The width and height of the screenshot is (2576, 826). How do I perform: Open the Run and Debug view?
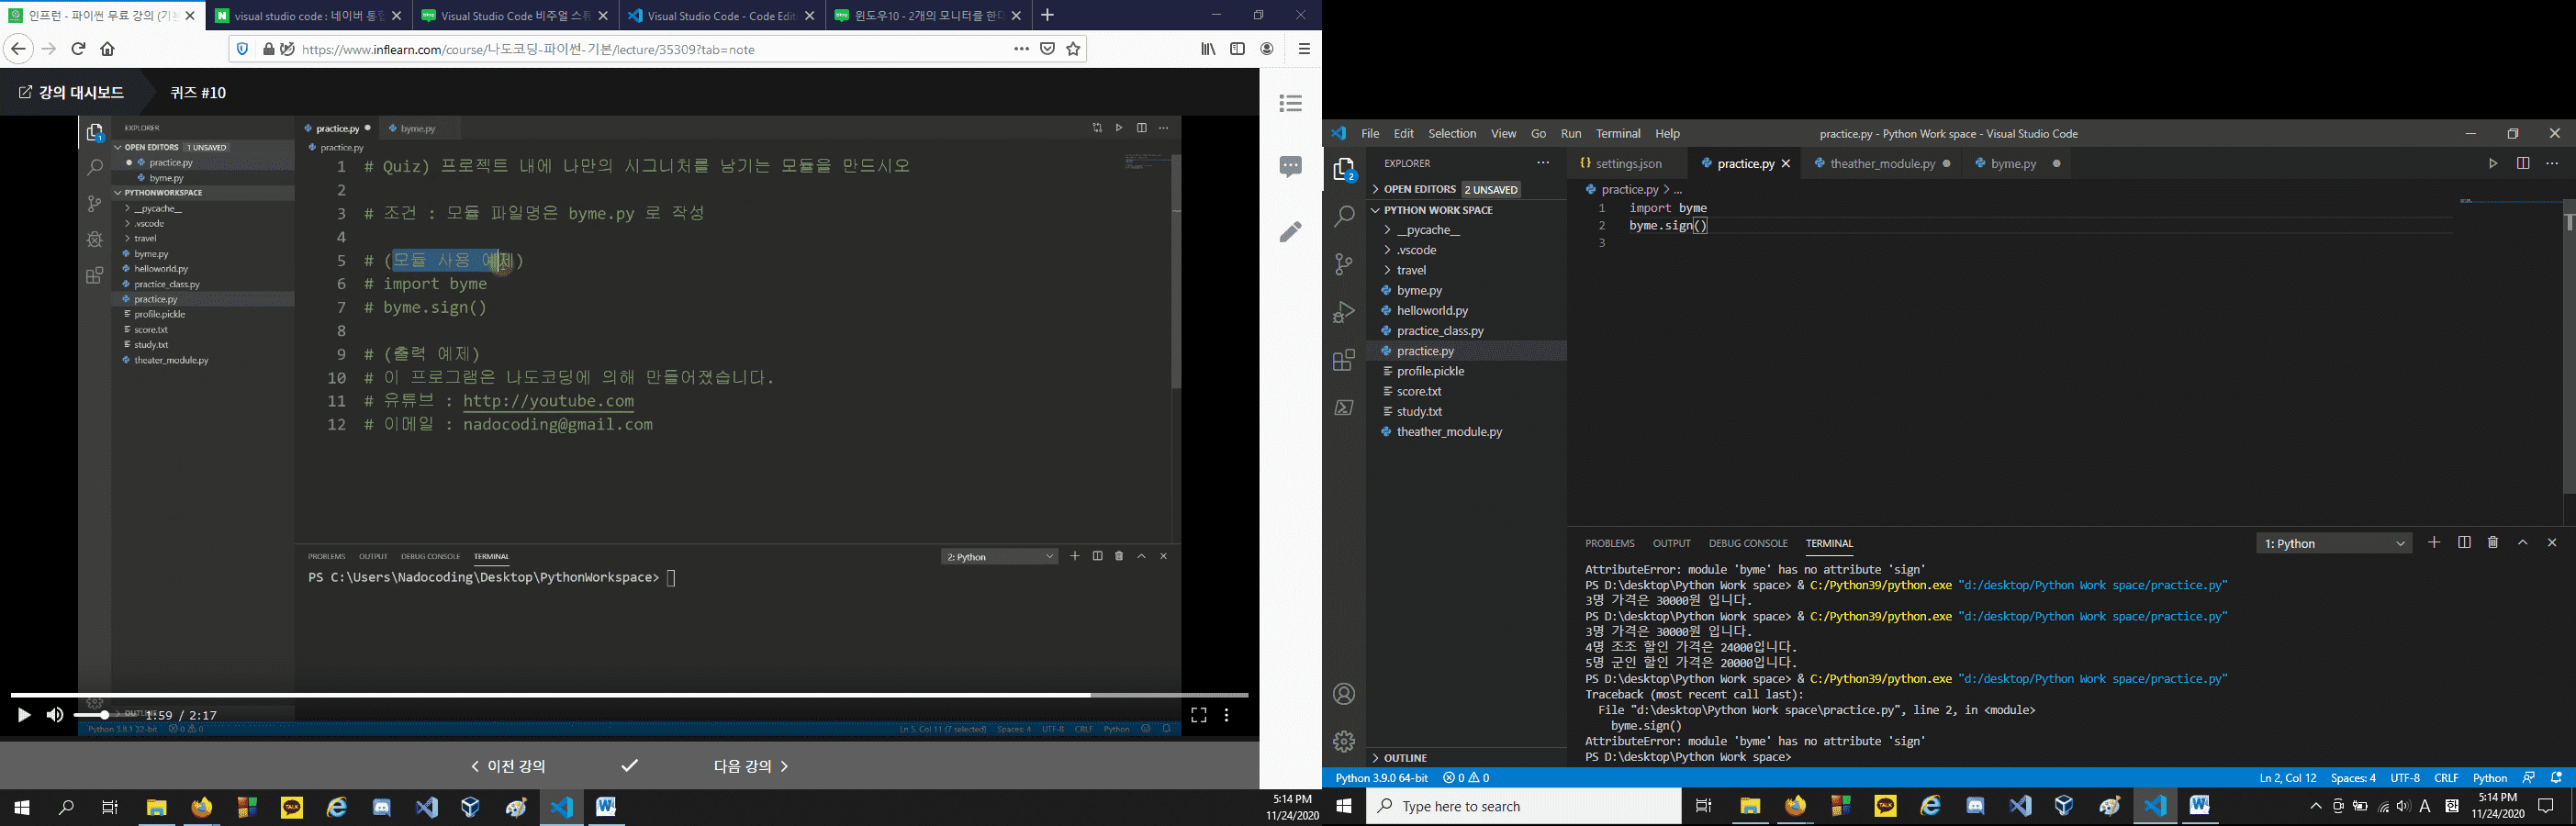[x=1344, y=312]
